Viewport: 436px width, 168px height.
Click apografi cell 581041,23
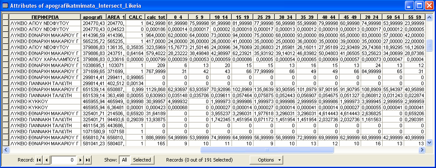point(94,143)
